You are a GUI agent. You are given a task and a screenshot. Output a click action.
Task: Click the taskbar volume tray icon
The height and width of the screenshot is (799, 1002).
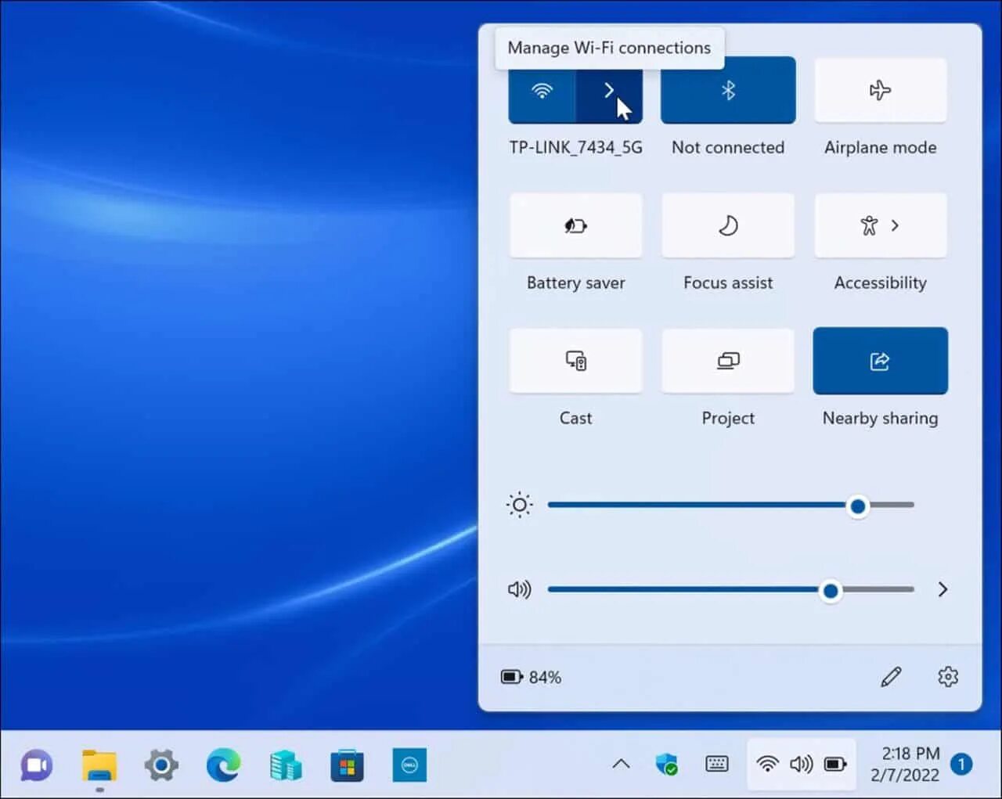801,764
